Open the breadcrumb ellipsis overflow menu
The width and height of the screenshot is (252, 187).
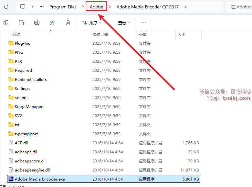(42, 7)
